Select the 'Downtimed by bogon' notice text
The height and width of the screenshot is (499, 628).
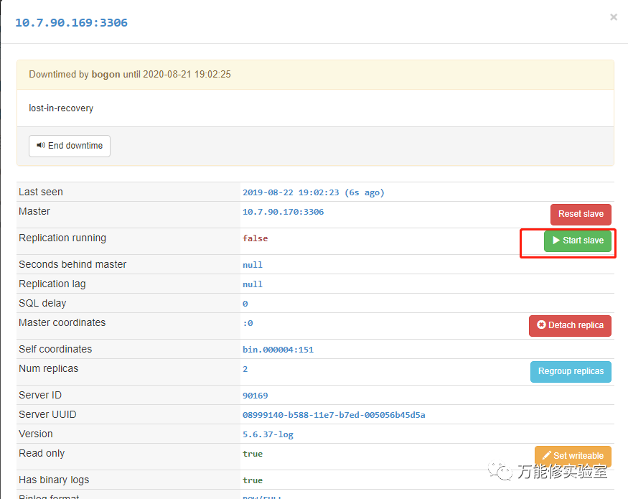tap(130, 74)
